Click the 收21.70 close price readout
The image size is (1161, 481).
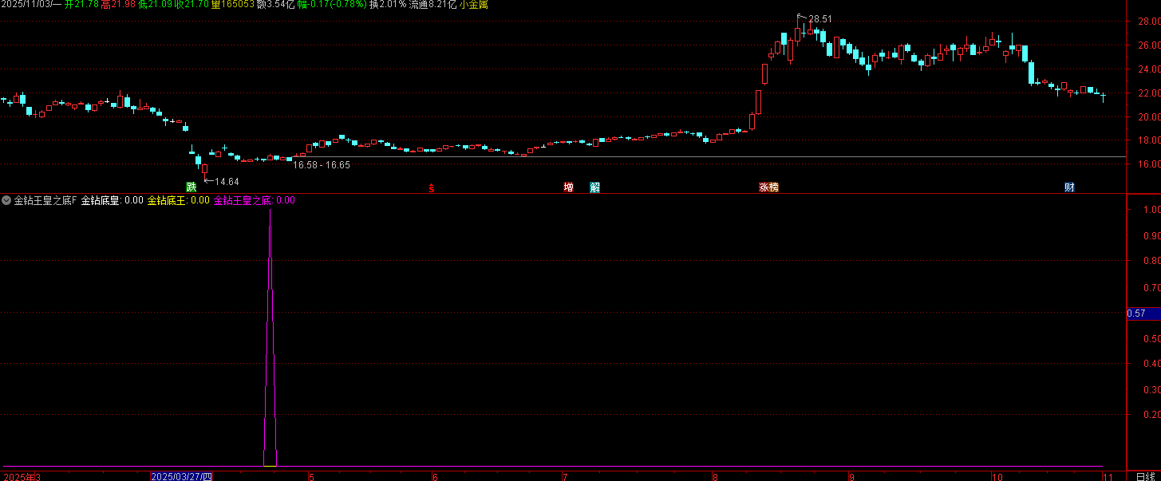(x=192, y=5)
